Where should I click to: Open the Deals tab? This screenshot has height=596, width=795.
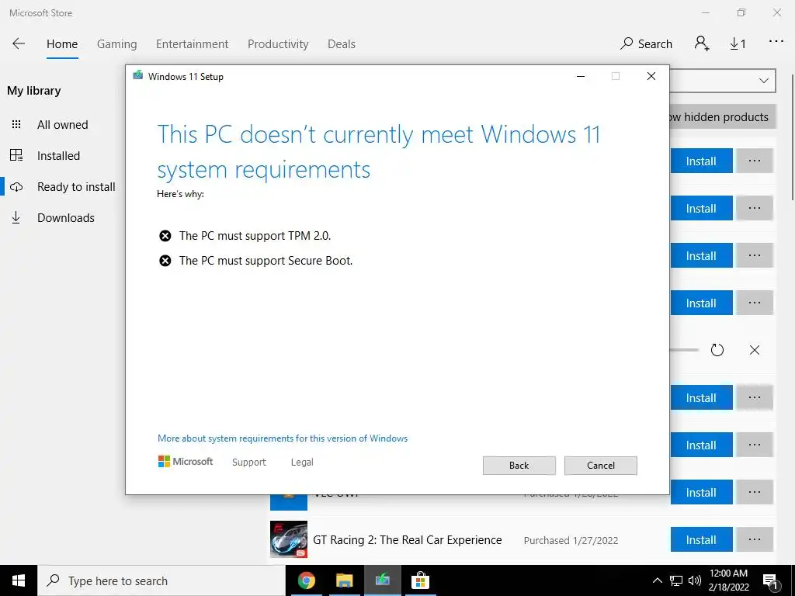click(x=342, y=44)
